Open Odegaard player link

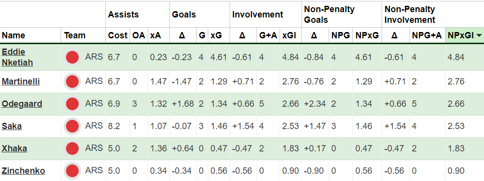coord(22,104)
